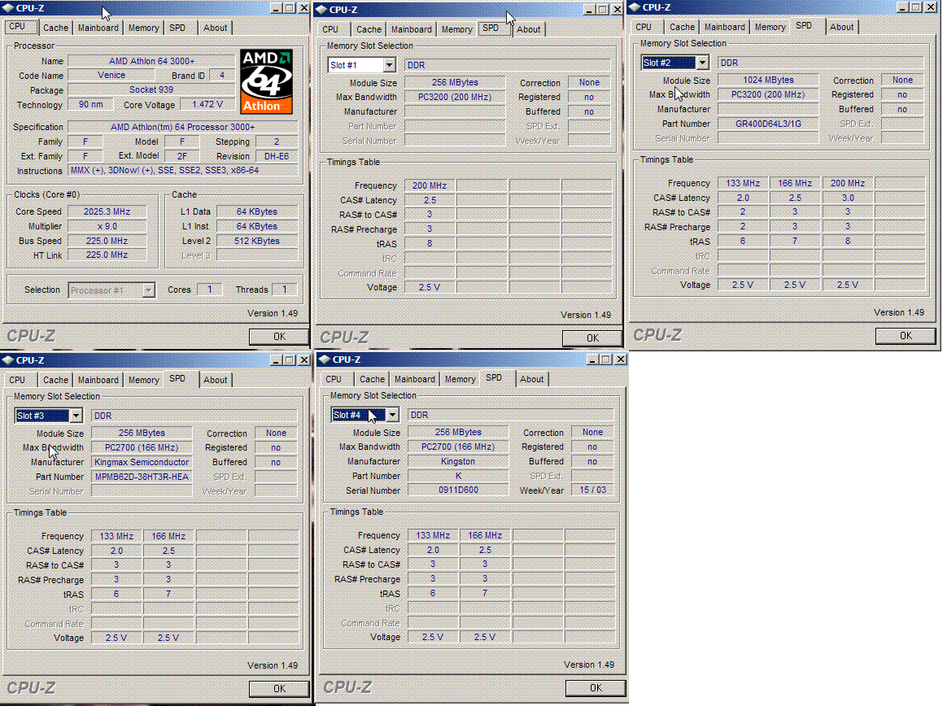Open the Slot #1 memory slot dropdown
Viewport: 943px width, 706px height.
tap(389, 65)
